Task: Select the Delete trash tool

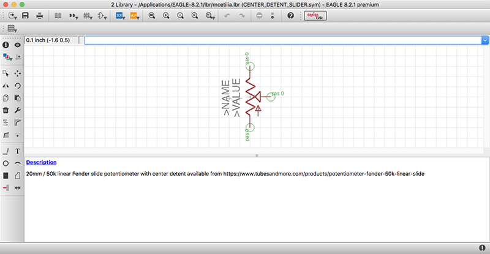Action: pos(6,110)
